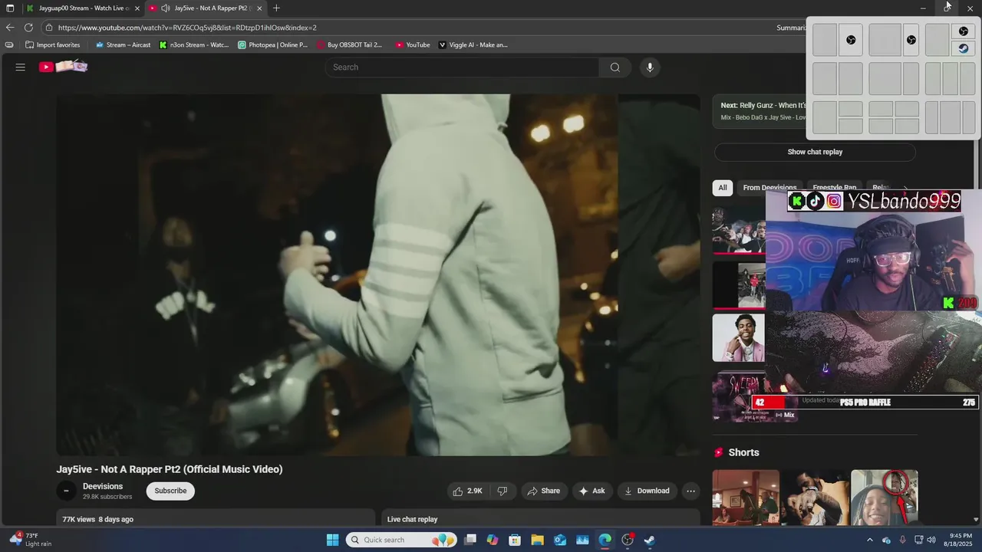Screen dimensions: 982x552
Task: Click the video title Not A Rapper Pt2
Action: pyautogui.click(x=170, y=469)
